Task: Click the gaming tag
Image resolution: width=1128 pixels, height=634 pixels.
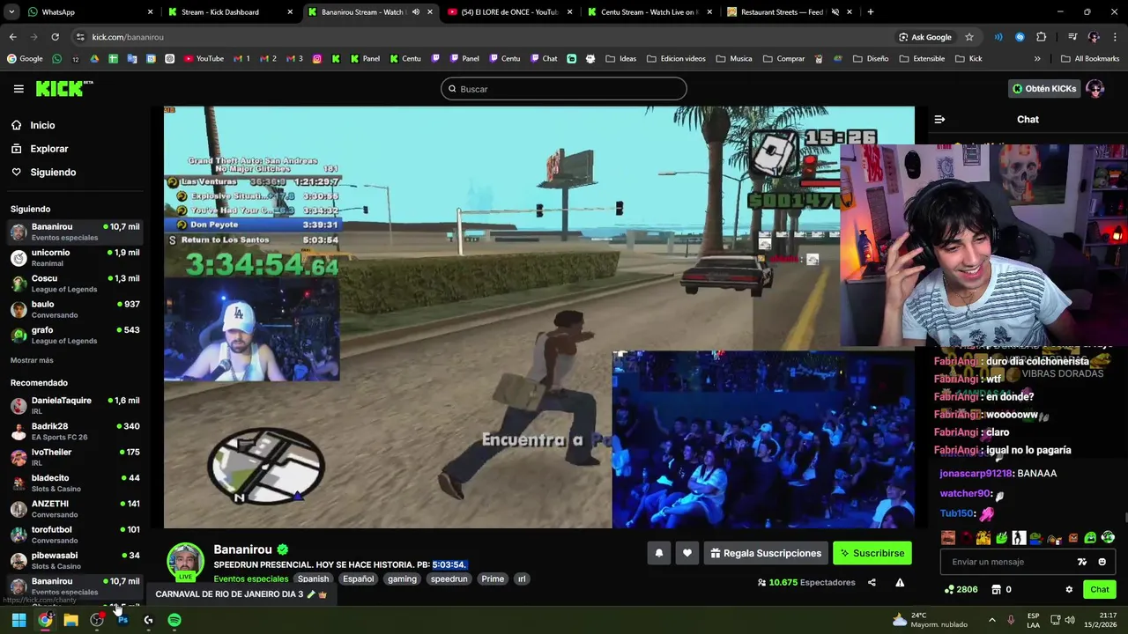Action: 402,579
